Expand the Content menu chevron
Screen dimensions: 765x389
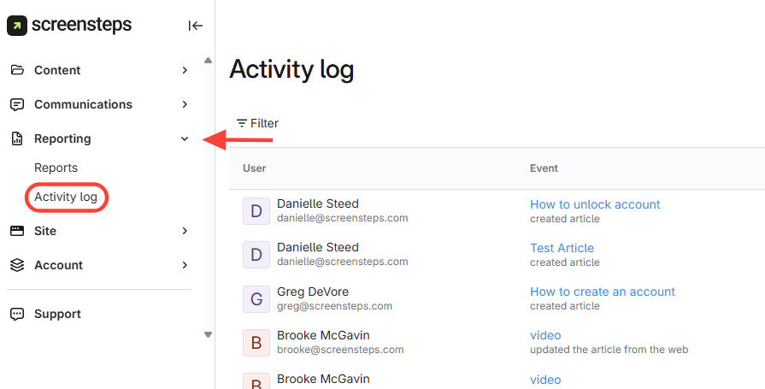[185, 70]
